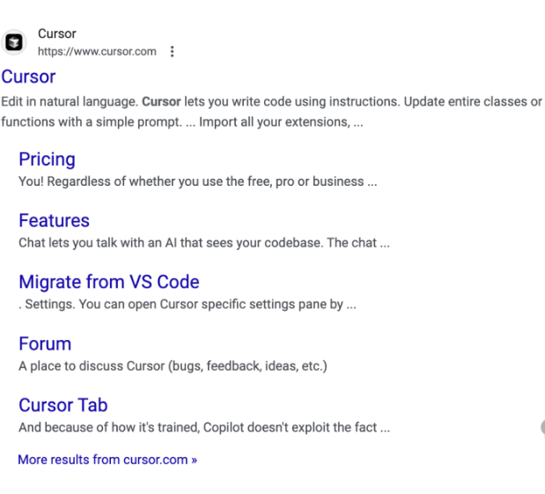Click the partial gray circle at right edge

tap(541, 428)
